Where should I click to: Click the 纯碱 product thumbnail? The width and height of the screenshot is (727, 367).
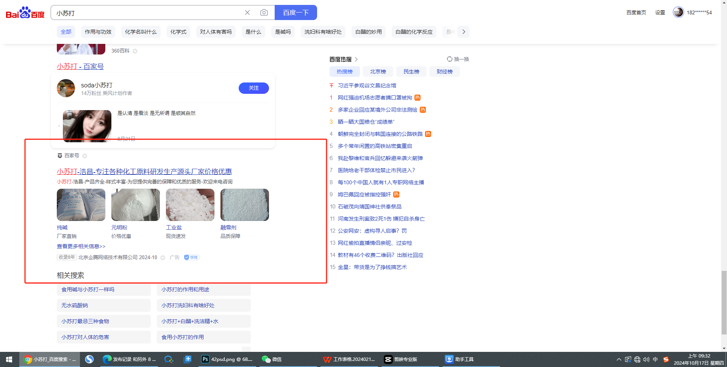(81, 205)
